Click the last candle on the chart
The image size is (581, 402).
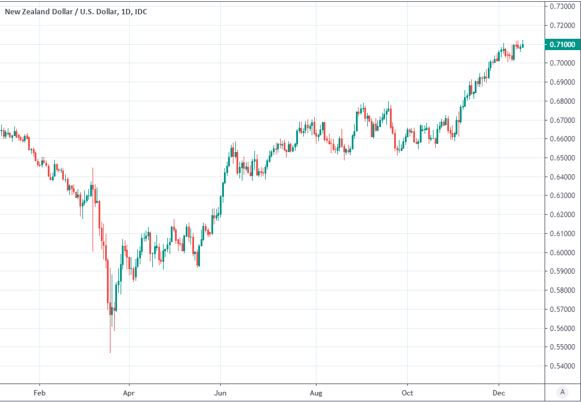522,45
